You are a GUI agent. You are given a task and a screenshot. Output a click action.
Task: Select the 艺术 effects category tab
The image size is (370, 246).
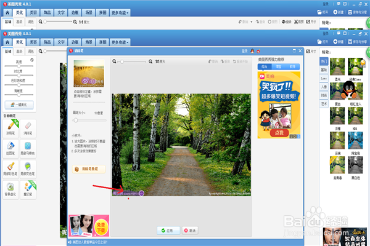click(324, 104)
